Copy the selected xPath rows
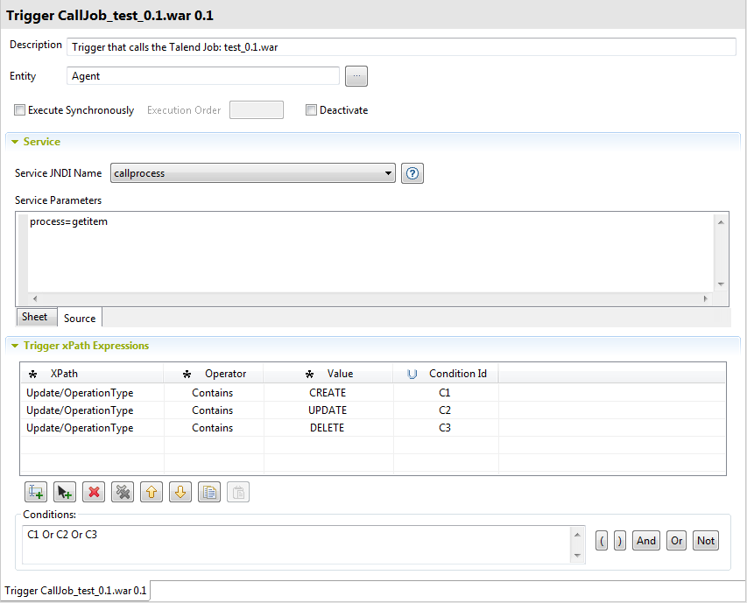Viewport: 747px width, 603px height. (x=209, y=492)
